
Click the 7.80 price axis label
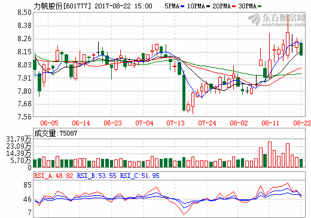click(25, 91)
